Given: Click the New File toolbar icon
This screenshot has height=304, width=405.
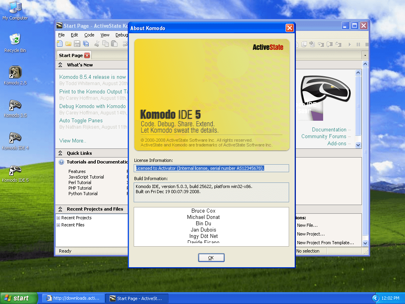Looking at the screenshot, I should 60,44.
